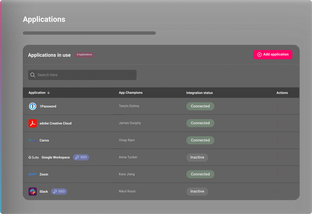This screenshot has width=312, height=214.
Task: Click the Slack app icon
Action: click(33, 191)
